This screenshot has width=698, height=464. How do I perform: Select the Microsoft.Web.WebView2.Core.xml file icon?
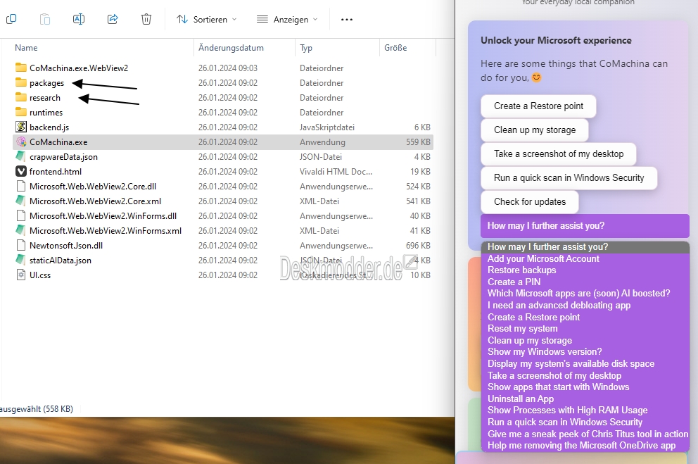(x=21, y=201)
